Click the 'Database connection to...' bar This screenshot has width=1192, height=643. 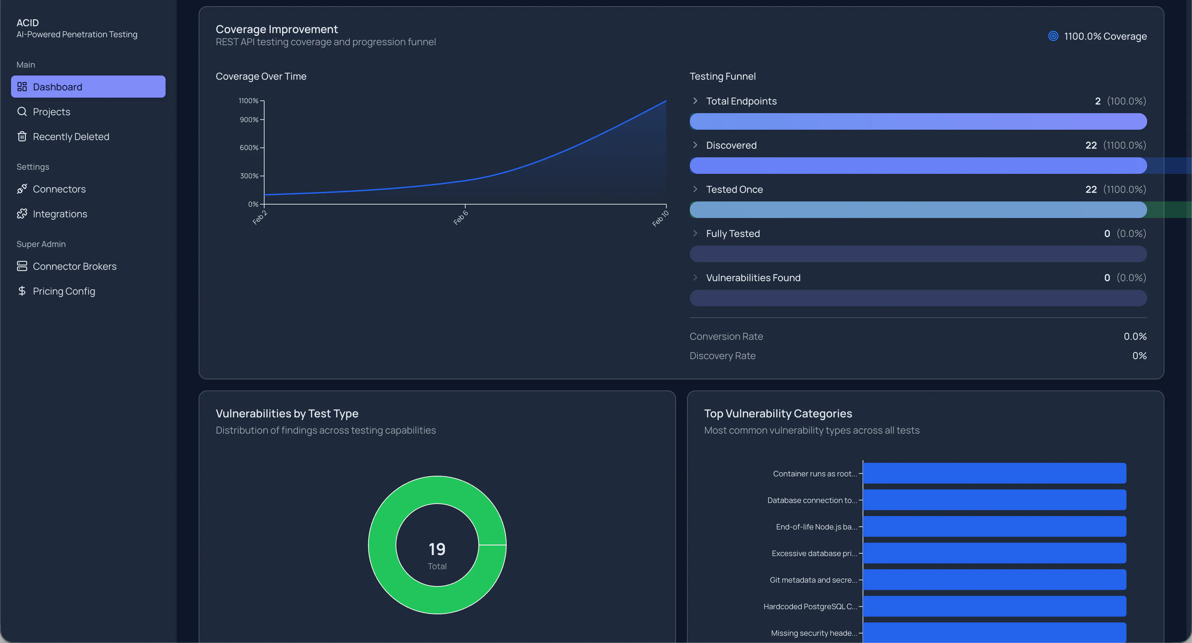coord(994,499)
